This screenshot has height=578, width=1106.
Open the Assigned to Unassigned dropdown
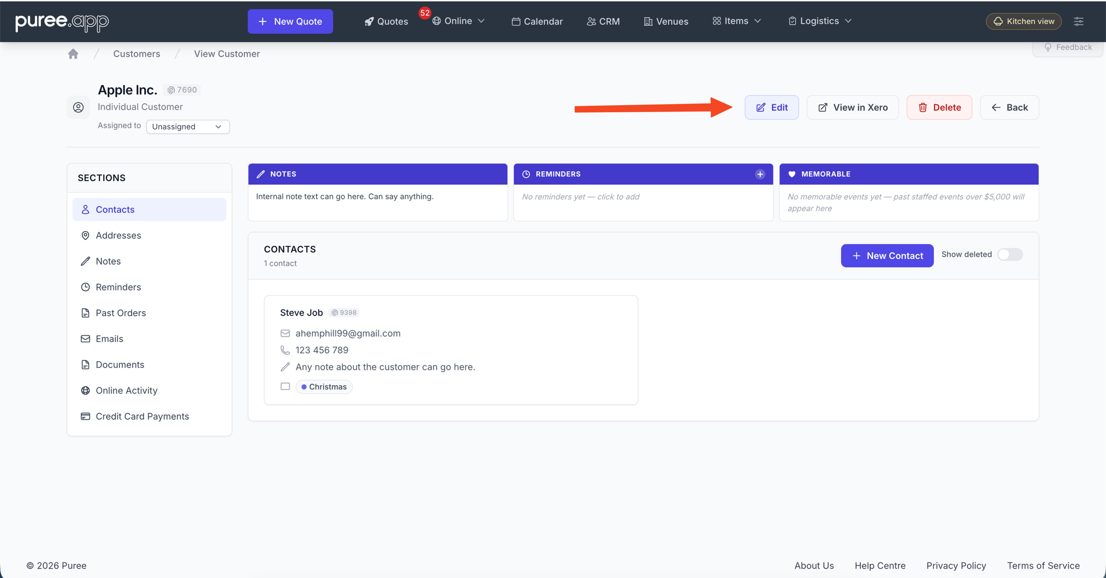[x=187, y=127]
